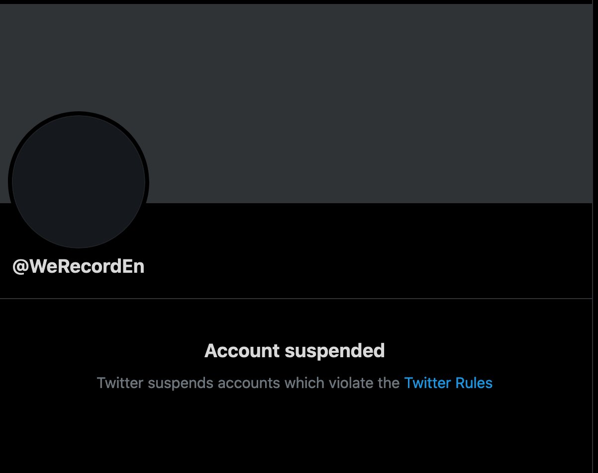Click the word "accounts" in the message

250,383
